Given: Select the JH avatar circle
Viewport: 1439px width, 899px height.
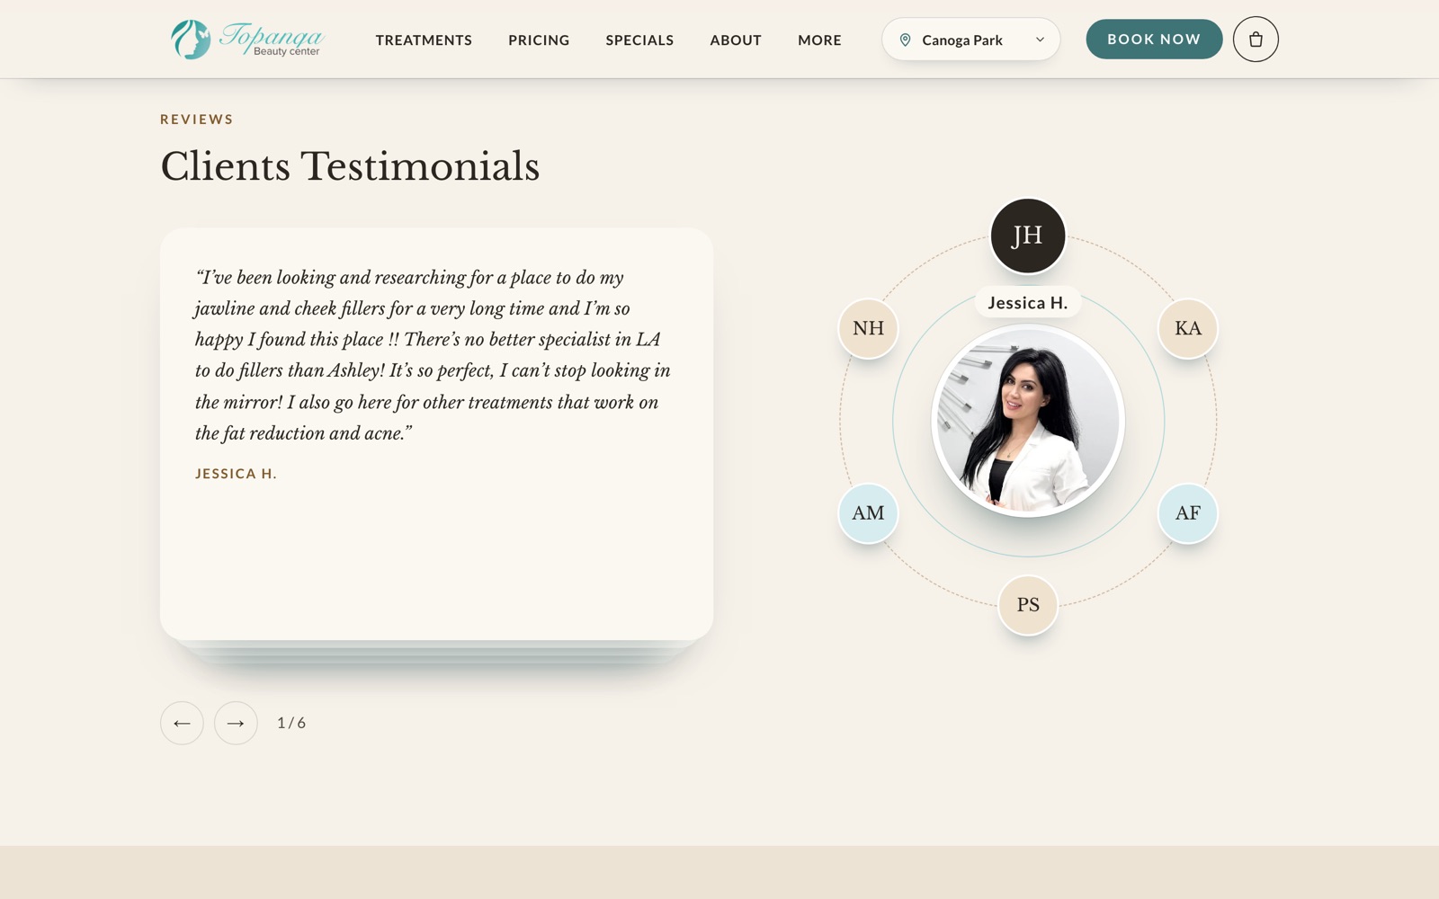Looking at the screenshot, I should (1028, 236).
